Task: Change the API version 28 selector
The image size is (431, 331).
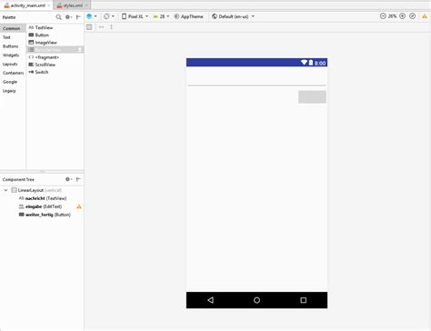Action: [161, 16]
